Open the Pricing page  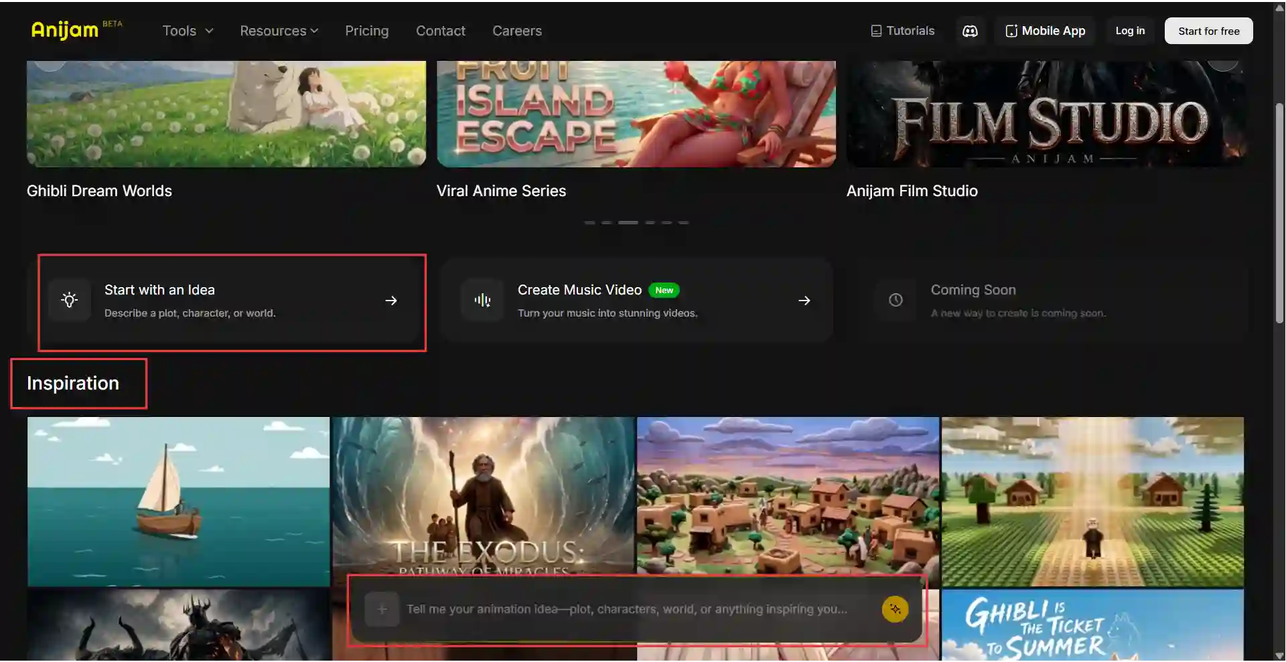366,31
